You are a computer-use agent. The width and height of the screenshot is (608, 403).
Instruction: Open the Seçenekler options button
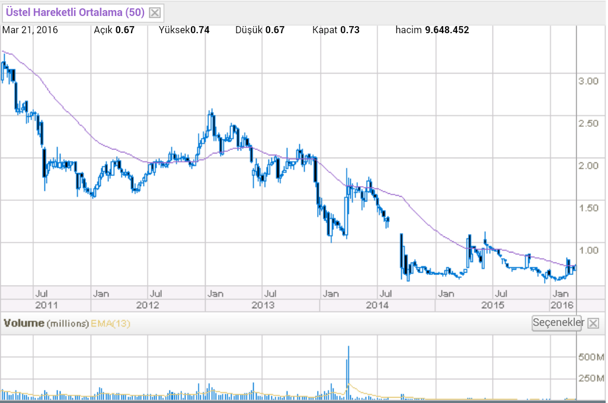557,323
